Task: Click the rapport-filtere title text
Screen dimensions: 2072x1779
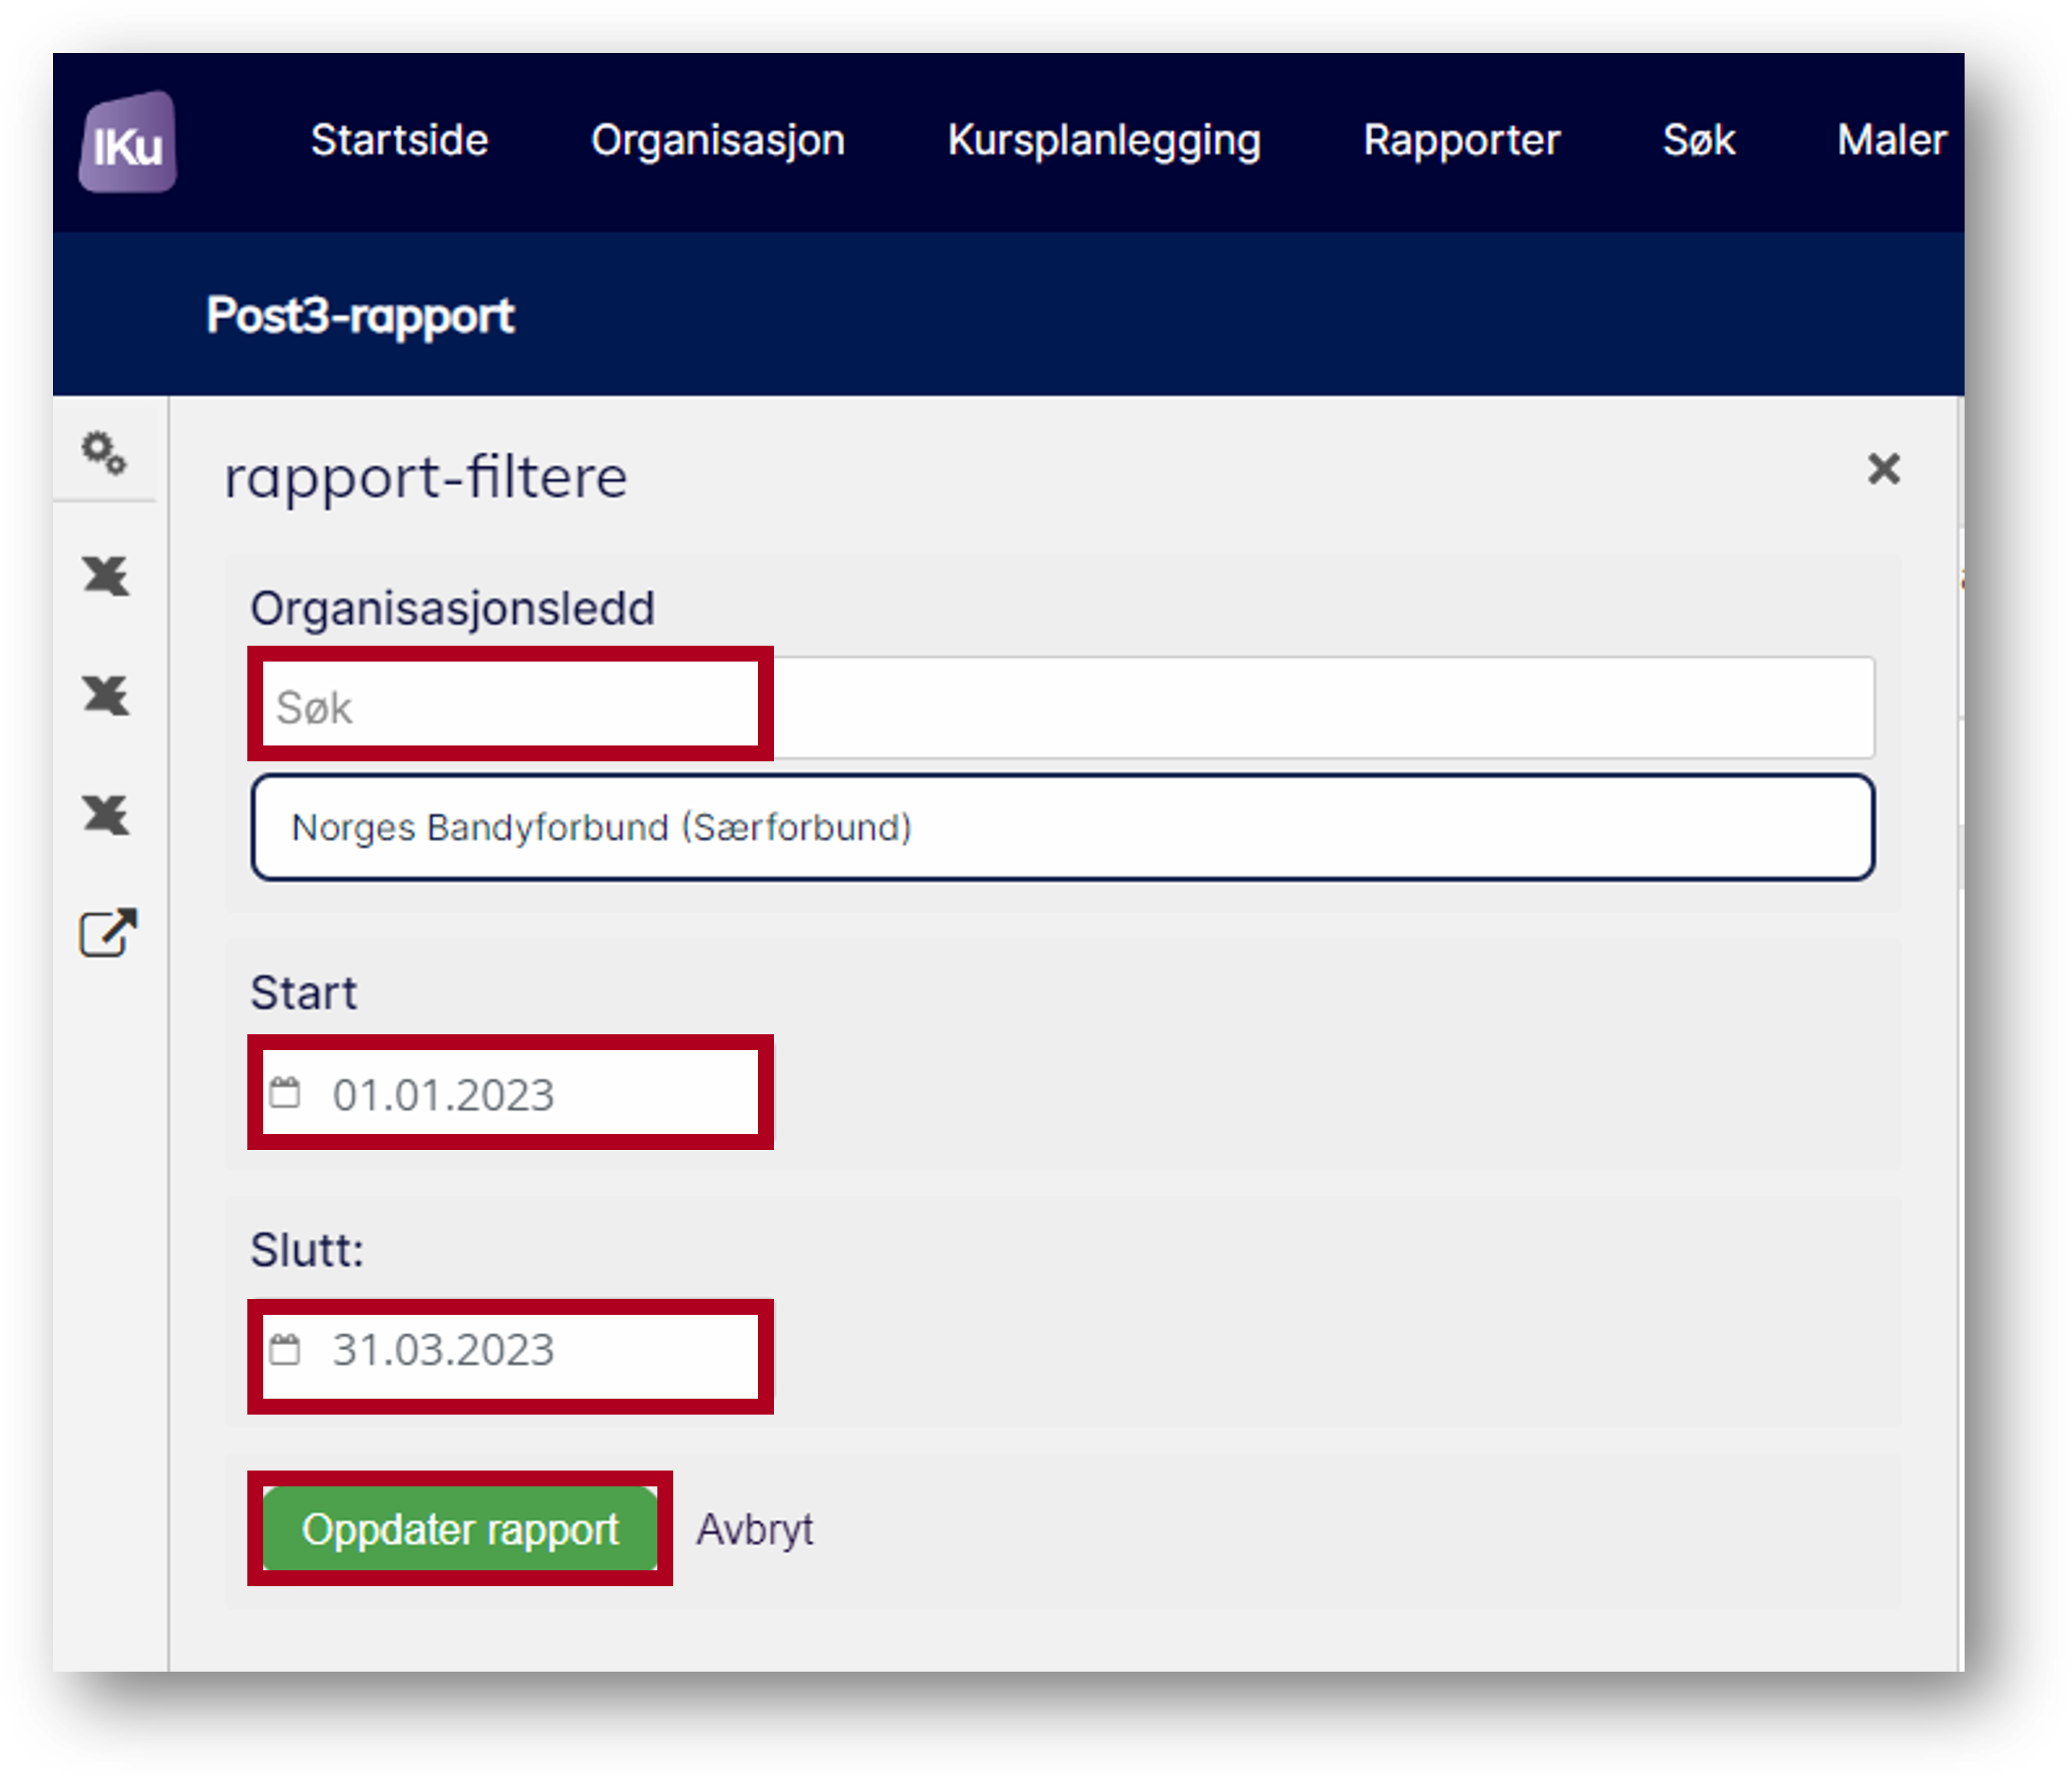Action: (x=426, y=477)
